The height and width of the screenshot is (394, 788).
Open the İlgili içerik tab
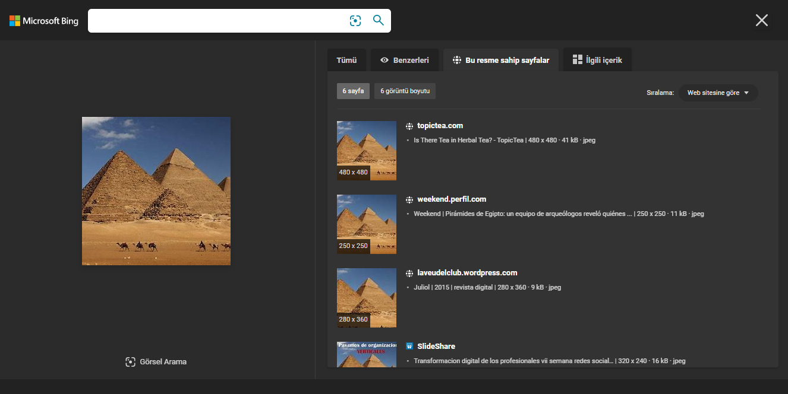(597, 60)
